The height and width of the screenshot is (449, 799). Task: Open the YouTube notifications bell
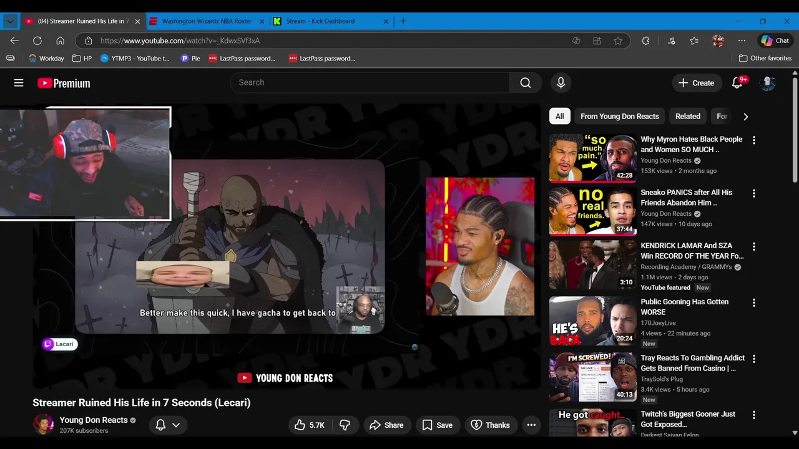pyautogui.click(x=737, y=83)
